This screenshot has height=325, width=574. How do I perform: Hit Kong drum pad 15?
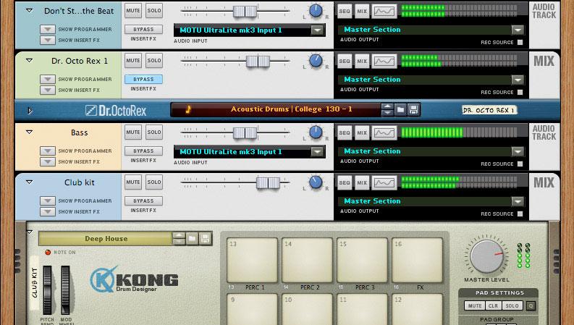[362, 261]
